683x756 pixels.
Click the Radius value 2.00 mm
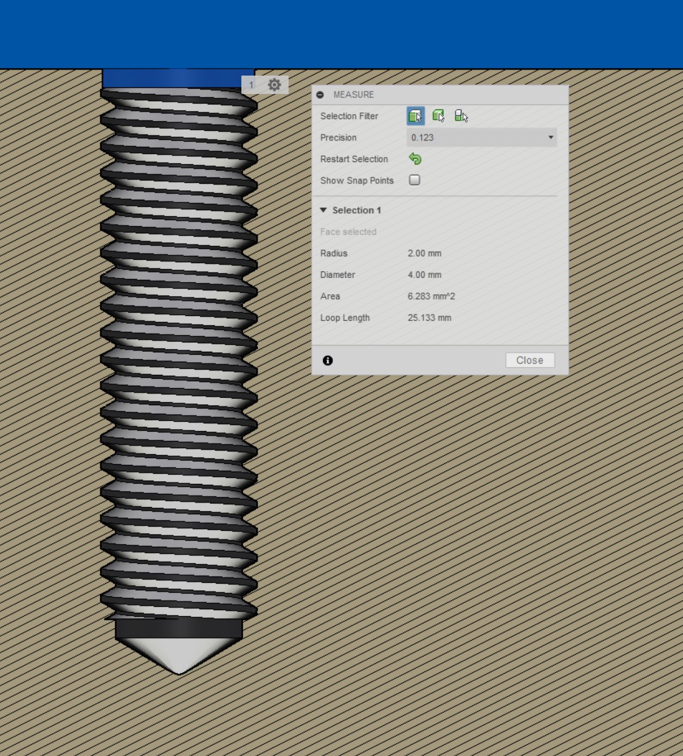(425, 254)
